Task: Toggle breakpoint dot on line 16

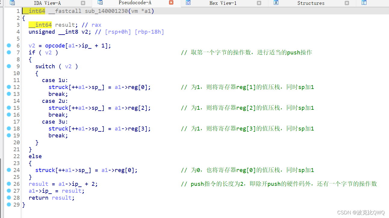Action: tap(9, 115)
